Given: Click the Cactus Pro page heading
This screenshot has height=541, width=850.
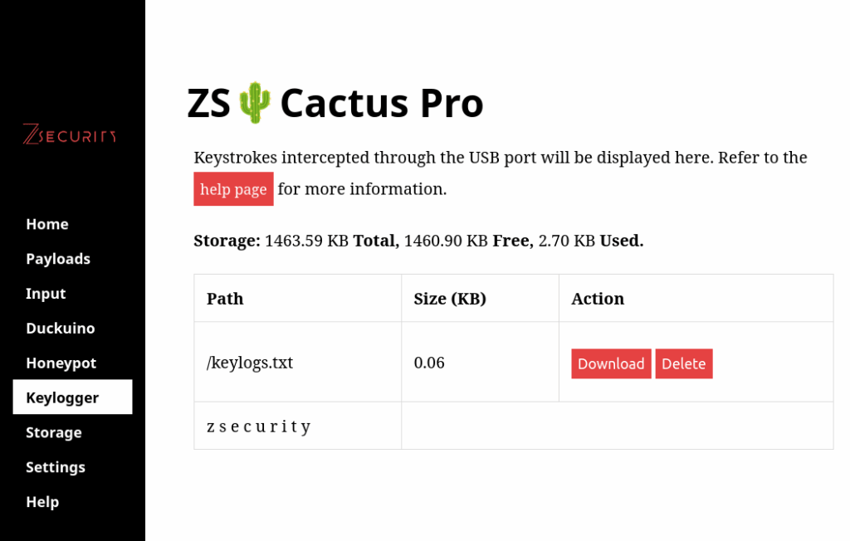Looking at the screenshot, I should [x=381, y=104].
